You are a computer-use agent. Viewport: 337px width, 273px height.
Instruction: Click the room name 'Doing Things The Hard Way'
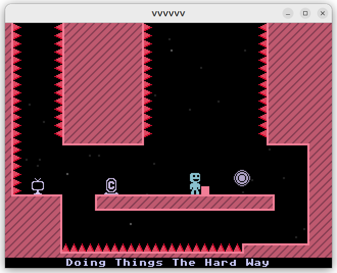point(168,263)
